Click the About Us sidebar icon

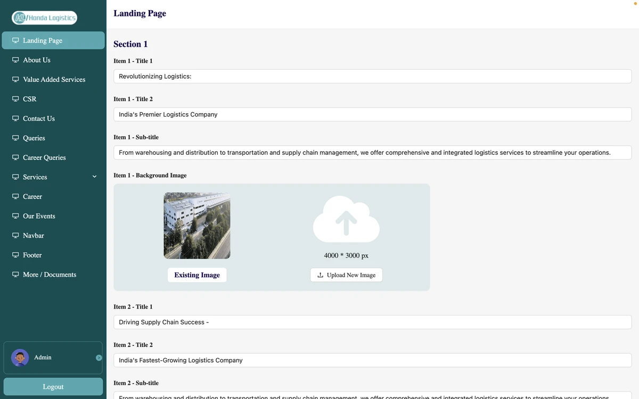[14, 60]
